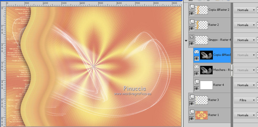Open the Filtra blend mode dropdown of Raster 3

245,100
